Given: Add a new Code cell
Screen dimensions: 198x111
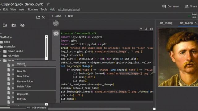Looking at the screenshot, I should point(56,16).
